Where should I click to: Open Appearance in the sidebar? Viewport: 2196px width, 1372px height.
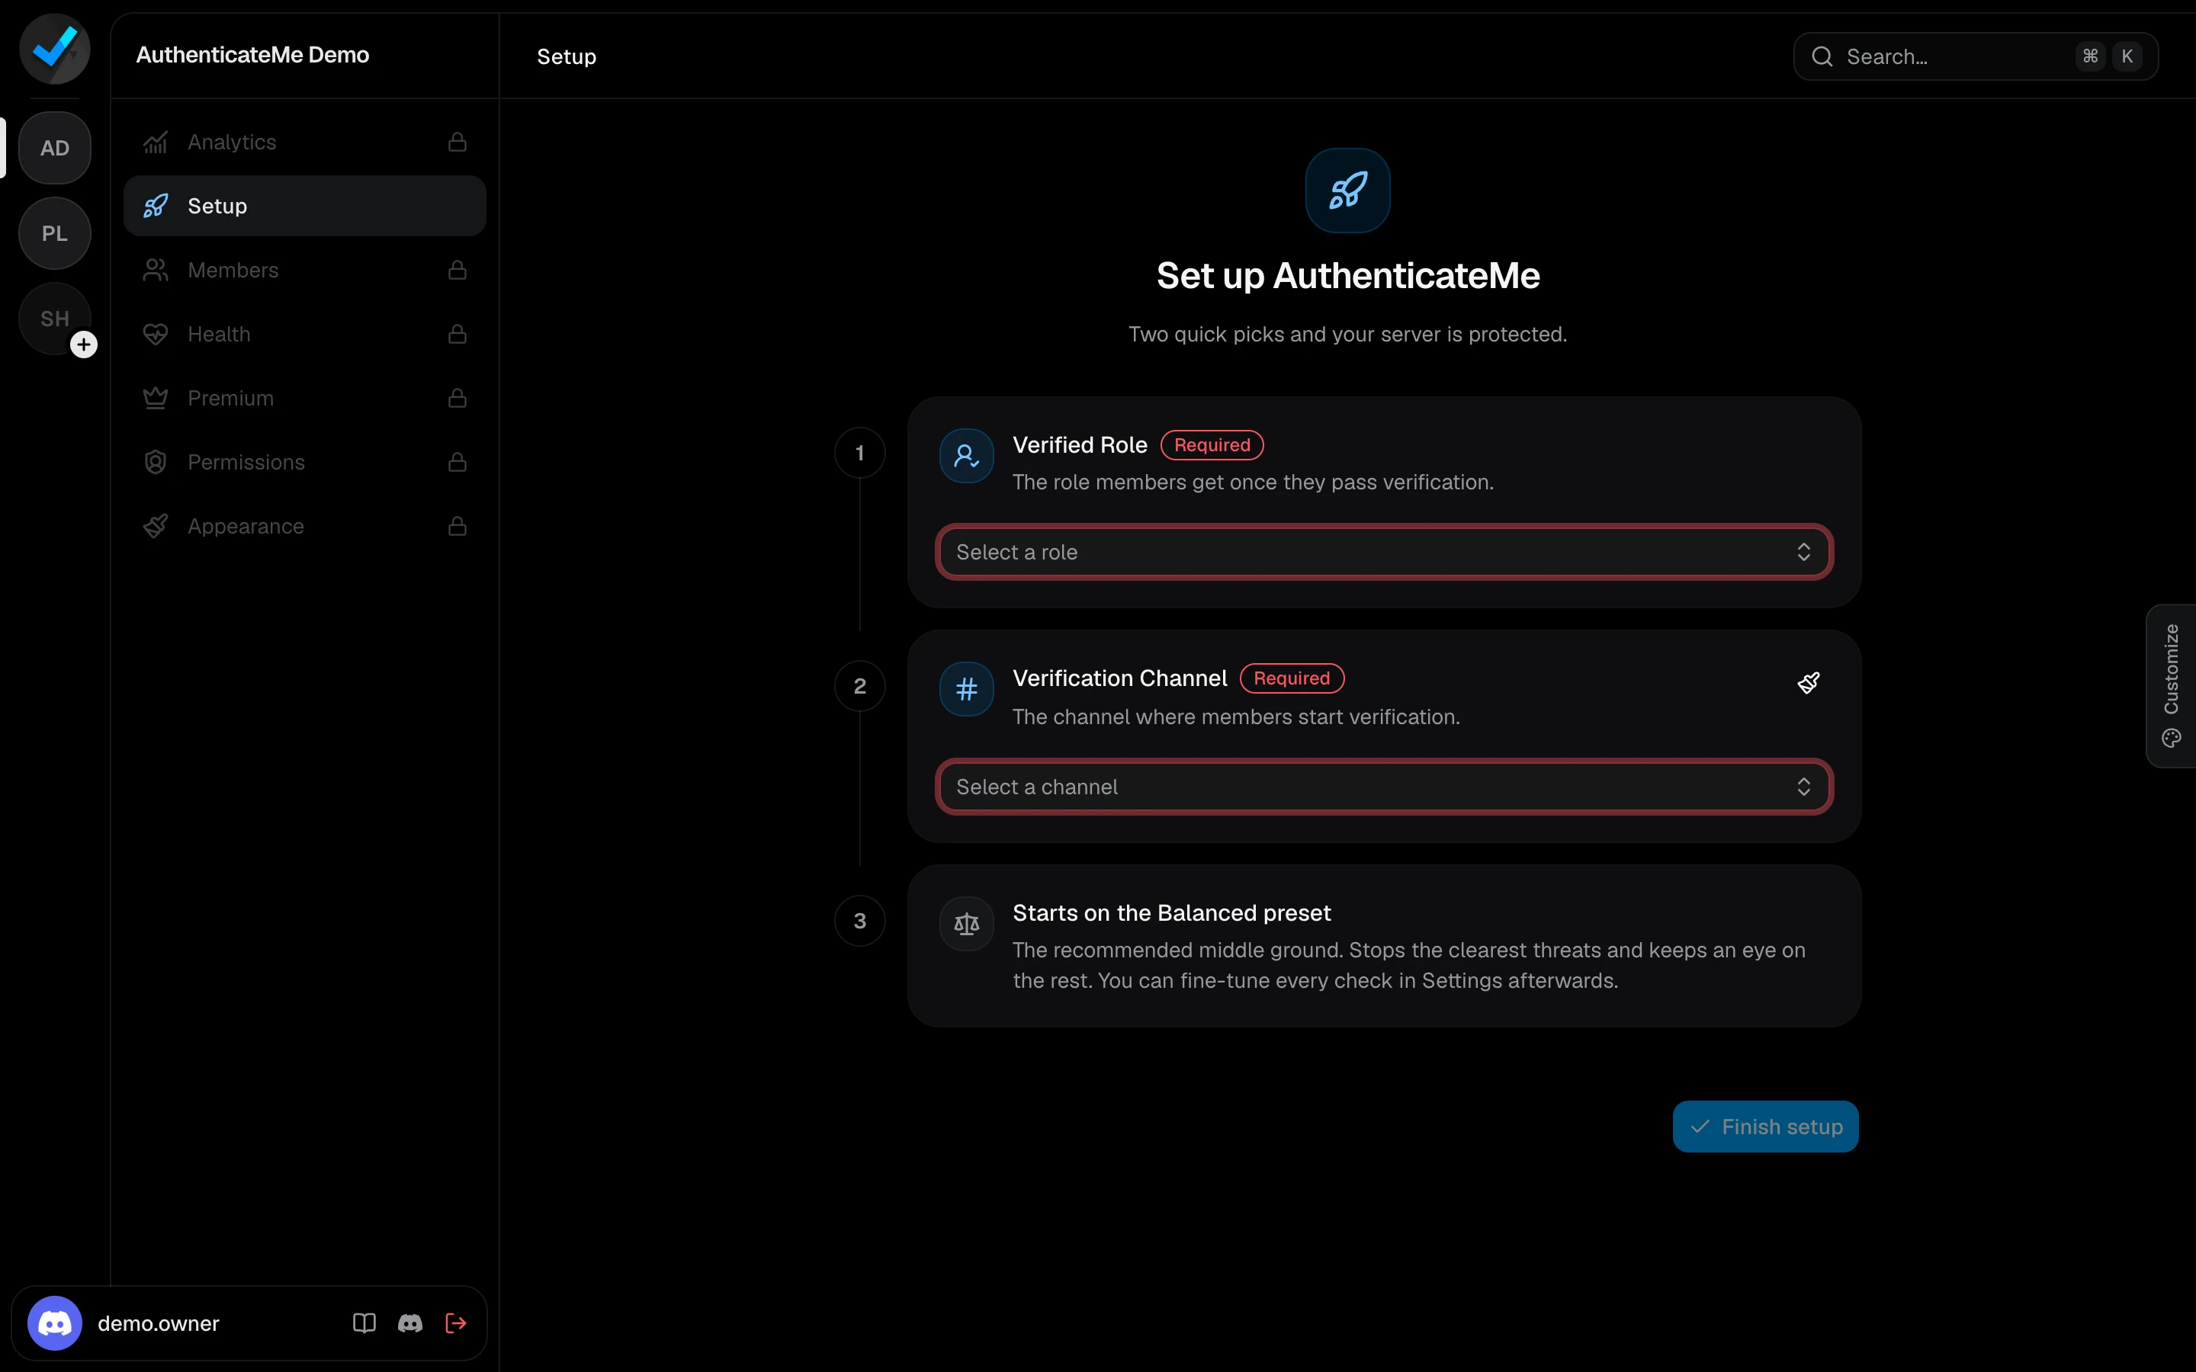coord(305,526)
